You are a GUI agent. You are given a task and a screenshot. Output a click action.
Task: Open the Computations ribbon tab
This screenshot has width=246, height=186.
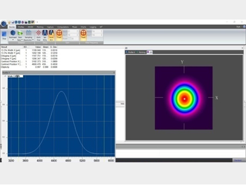(63, 27)
